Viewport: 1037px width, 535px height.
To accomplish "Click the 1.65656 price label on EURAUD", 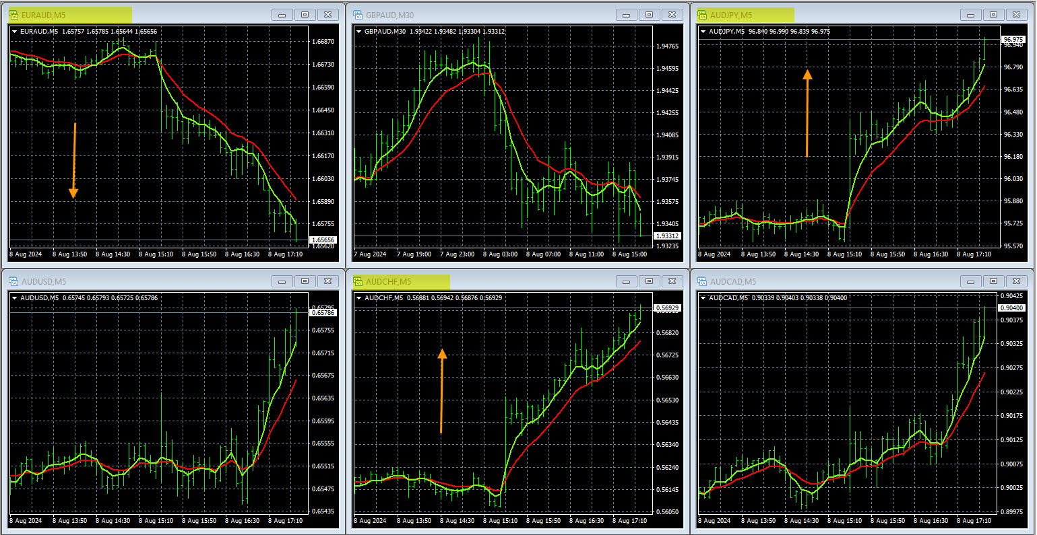I will (x=323, y=240).
